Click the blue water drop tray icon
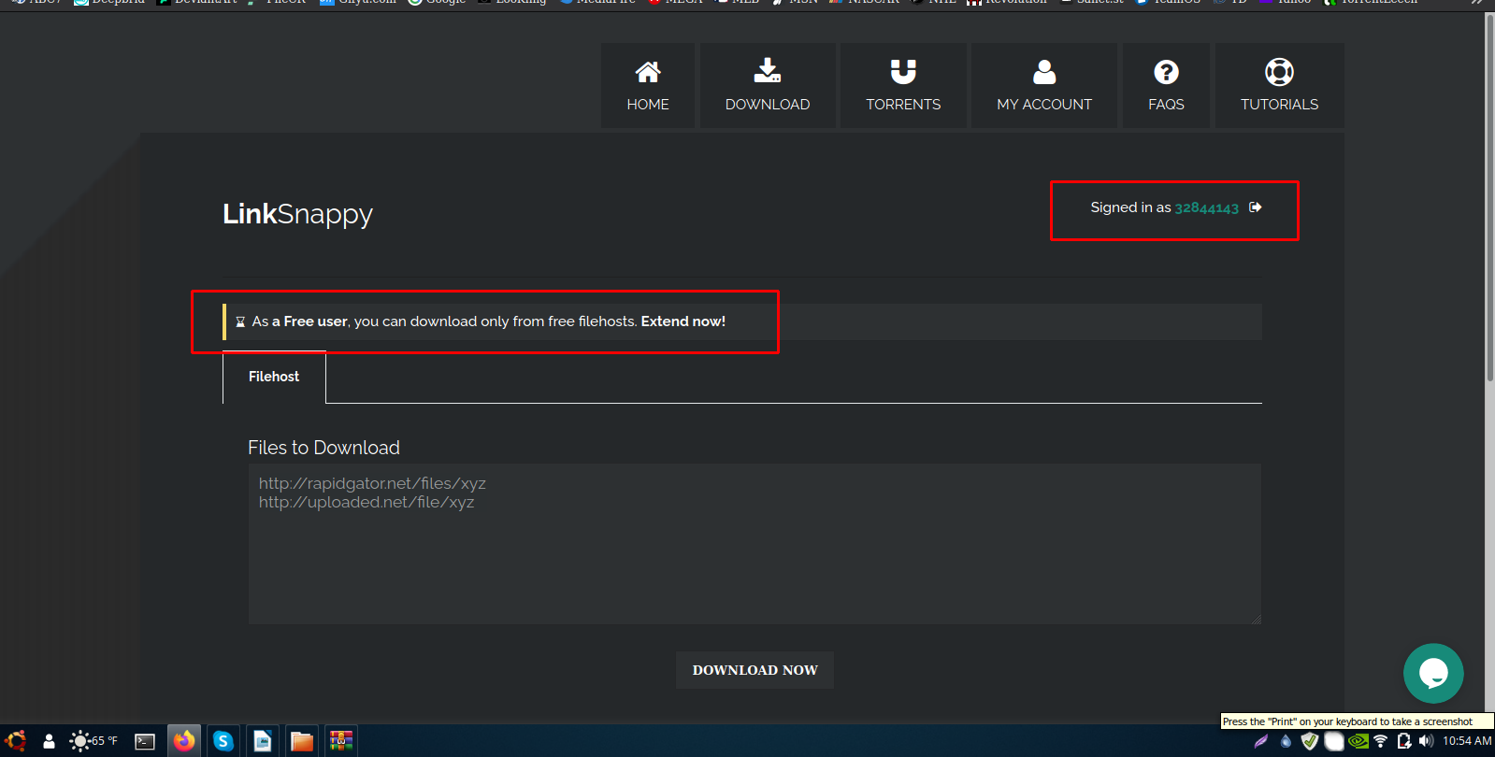1495x757 pixels. [1286, 741]
